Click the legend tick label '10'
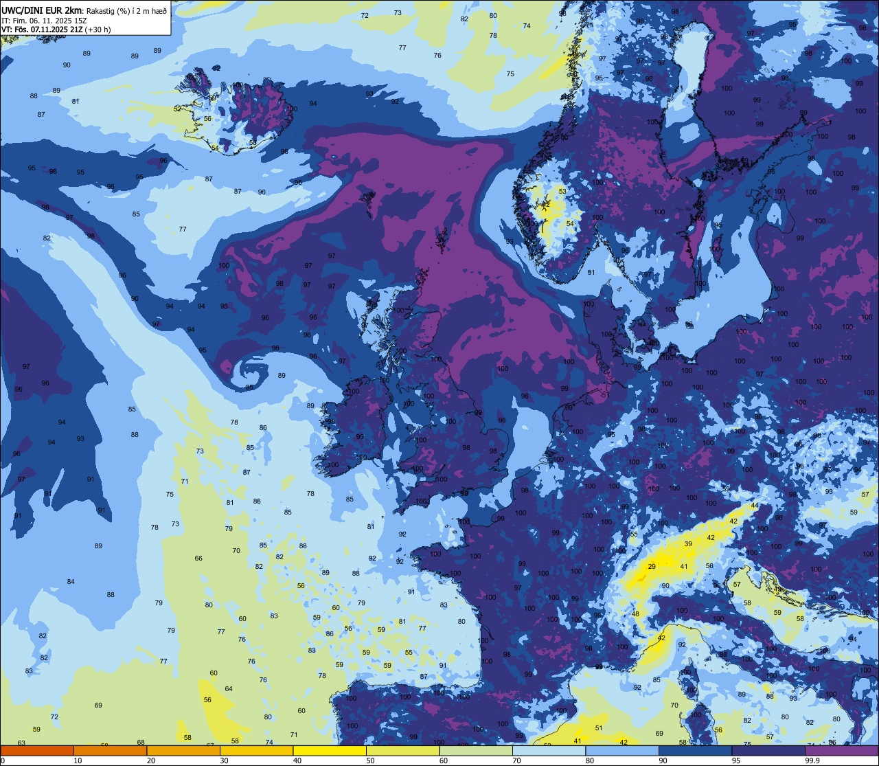Screen dimensions: 879x766 78,761
